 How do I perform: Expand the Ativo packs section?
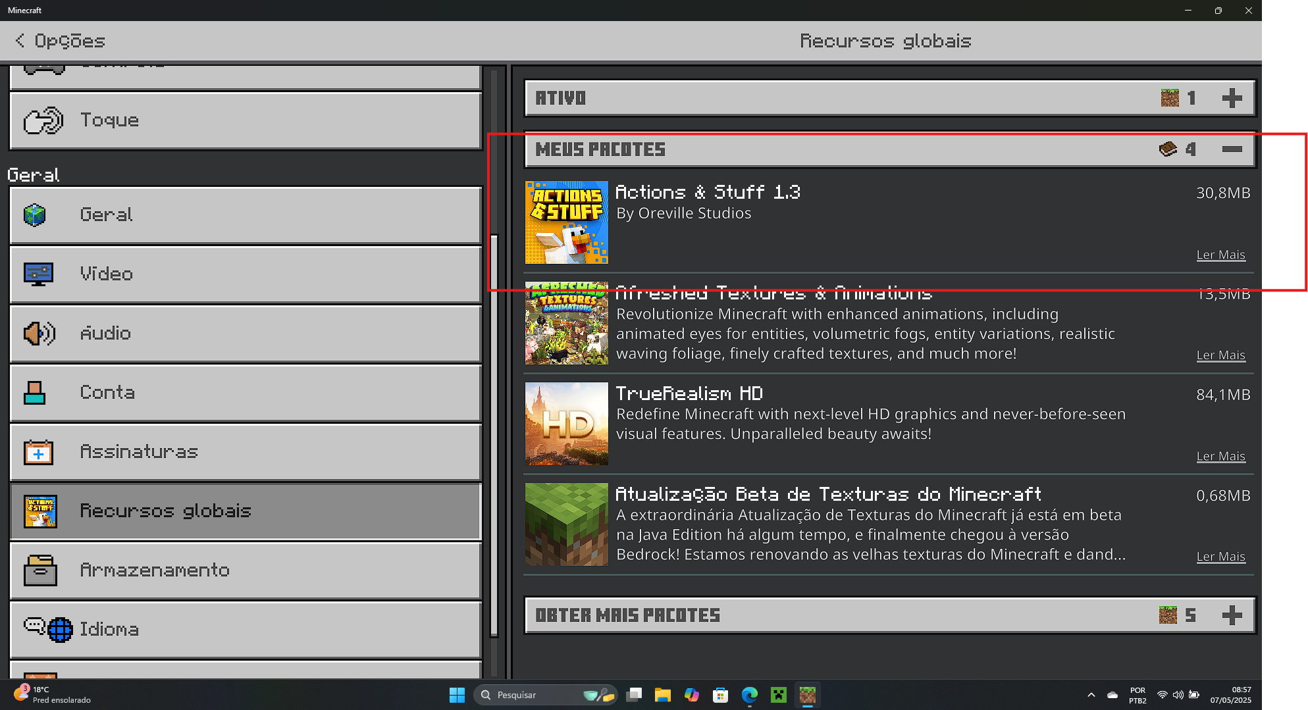[x=1232, y=98]
